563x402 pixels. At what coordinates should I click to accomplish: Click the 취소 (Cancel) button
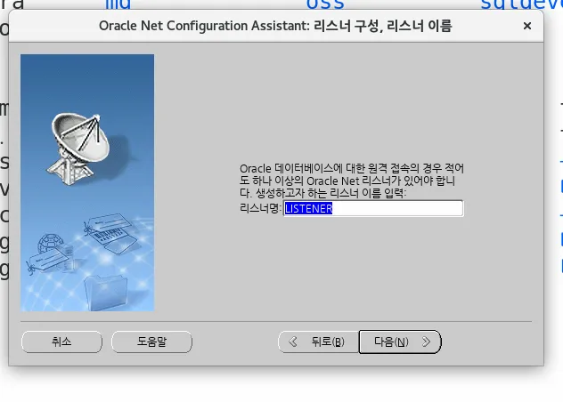pyautogui.click(x=61, y=342)
